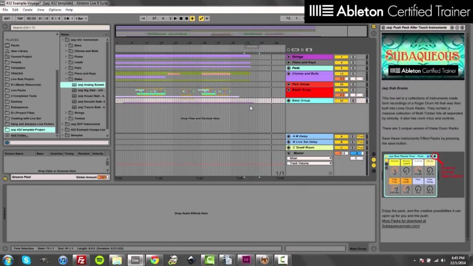
Task: Expand the Bass folder in the browser
Action: [x=66, y=46]
